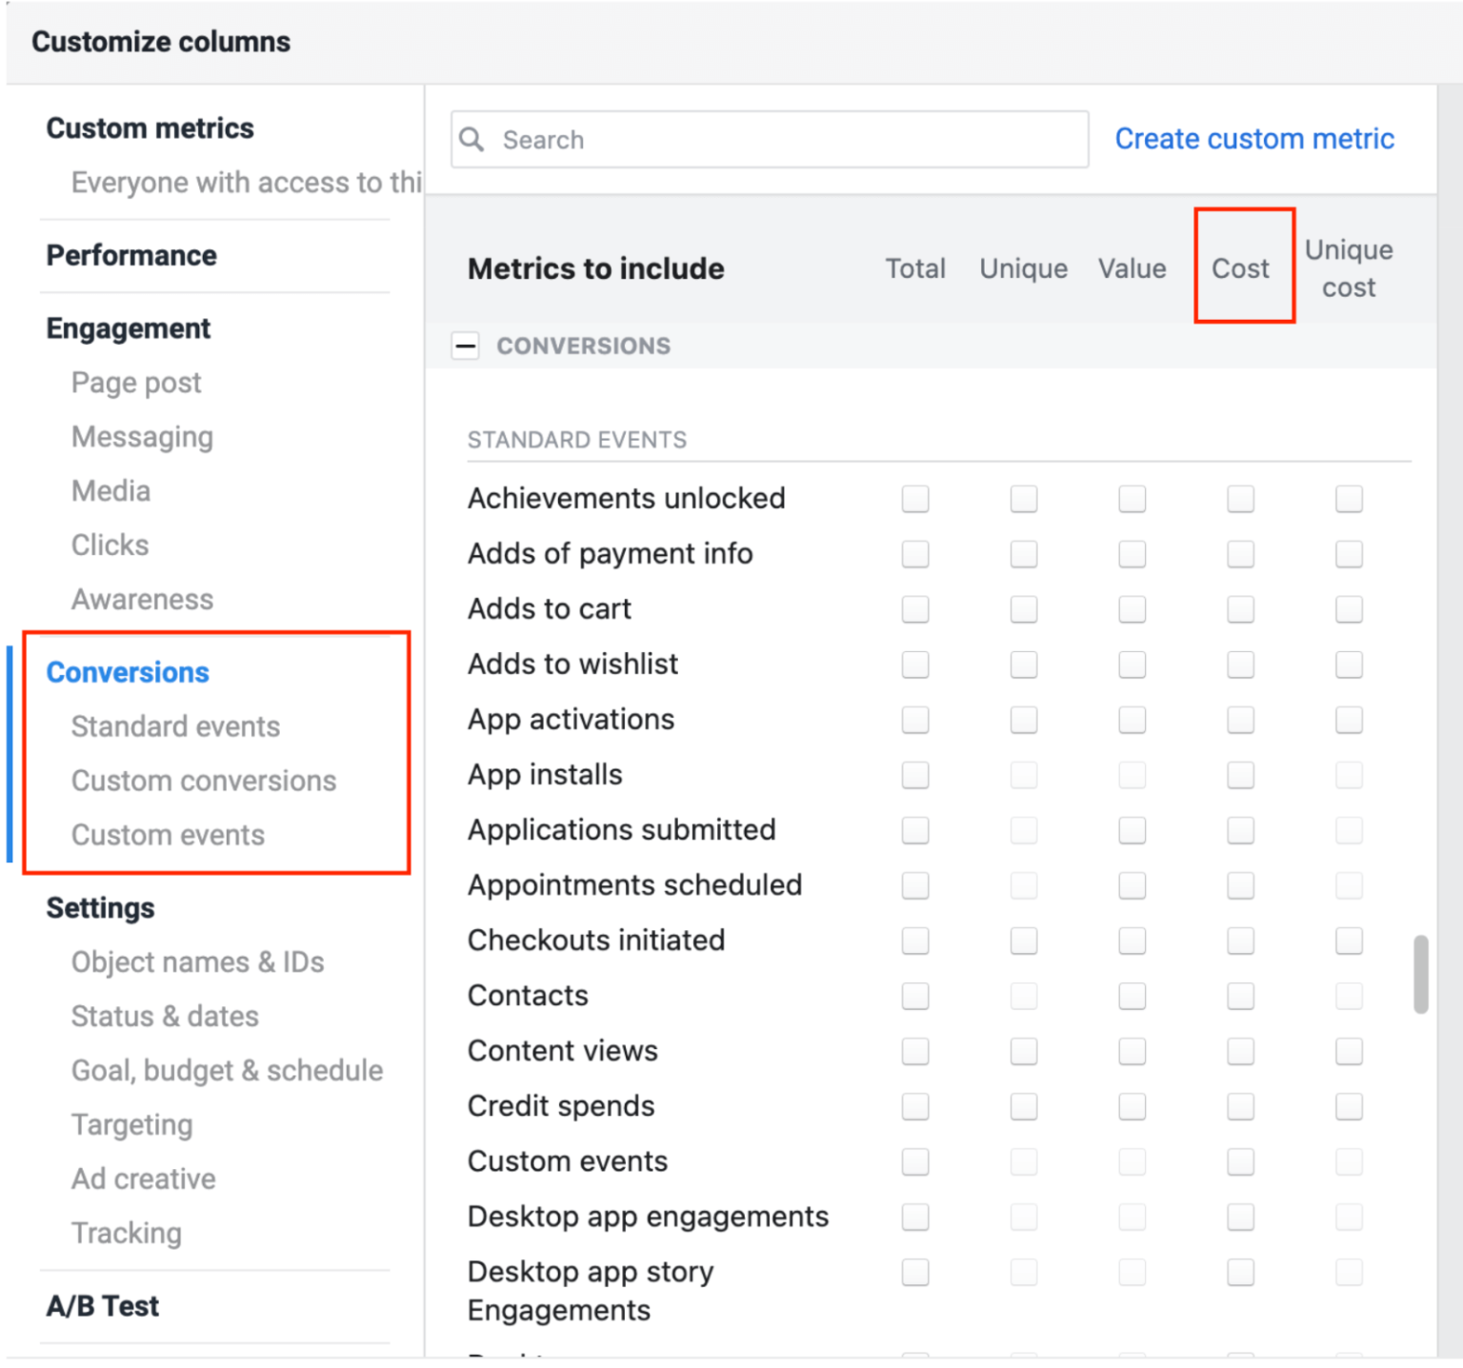Open Create custom metric link
This screenshot has width=1463, height=1368.
tap(1253, 139)
